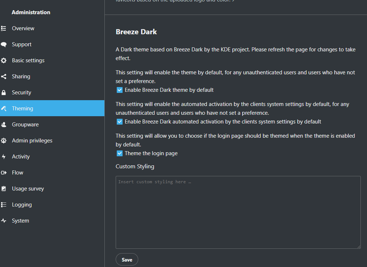
Task: Click the Overview list icon
Action: tap(4, 28)
